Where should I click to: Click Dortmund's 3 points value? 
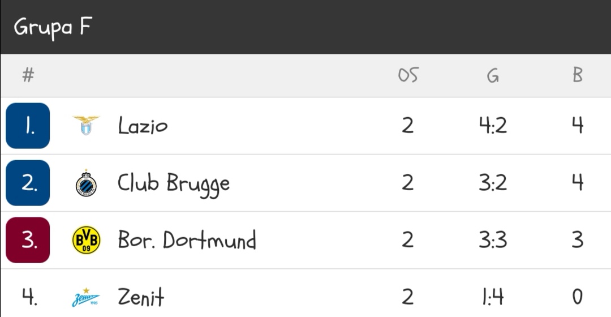pyautogui.click(x=577, y=240)
